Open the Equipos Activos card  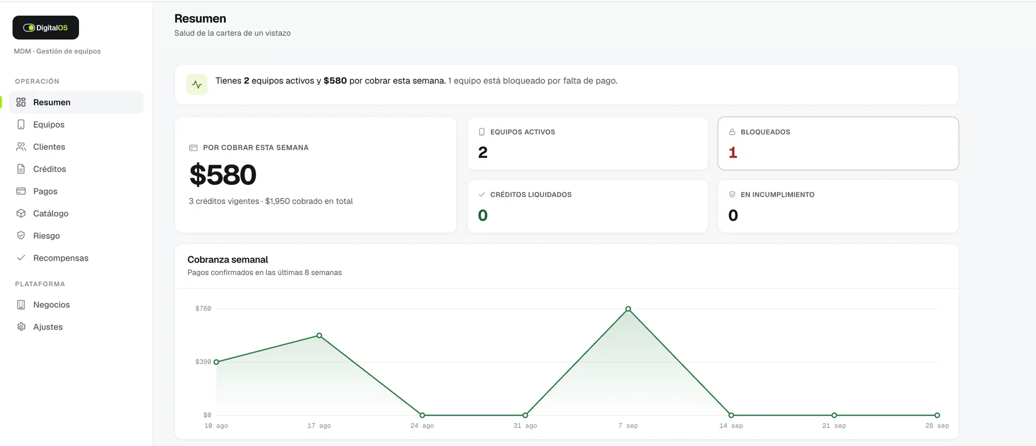pyautogui.click(x=588, y=143)
